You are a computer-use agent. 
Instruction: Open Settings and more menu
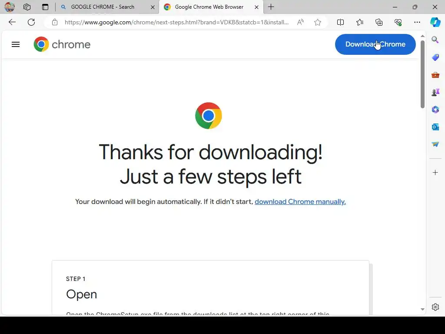(x=417, y=22)
